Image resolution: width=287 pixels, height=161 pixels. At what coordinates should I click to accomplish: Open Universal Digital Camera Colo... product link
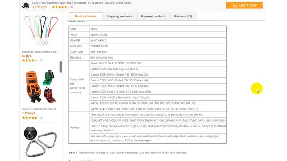[40, 52]
